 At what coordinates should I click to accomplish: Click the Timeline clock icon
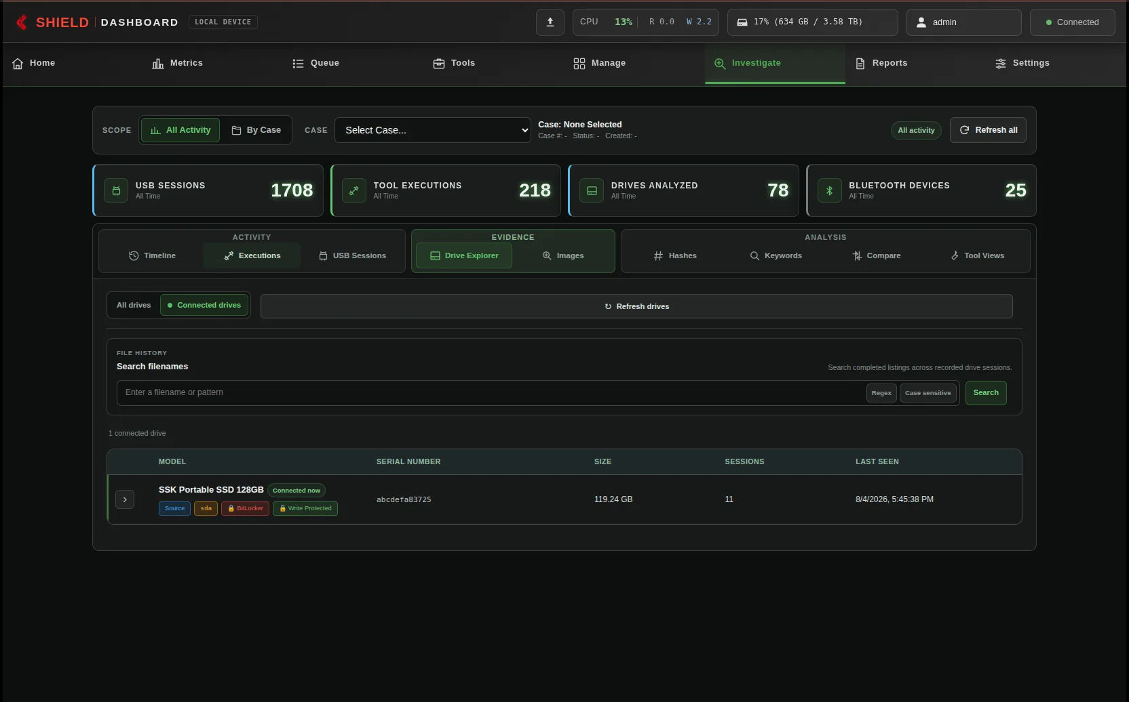[134, 255]
